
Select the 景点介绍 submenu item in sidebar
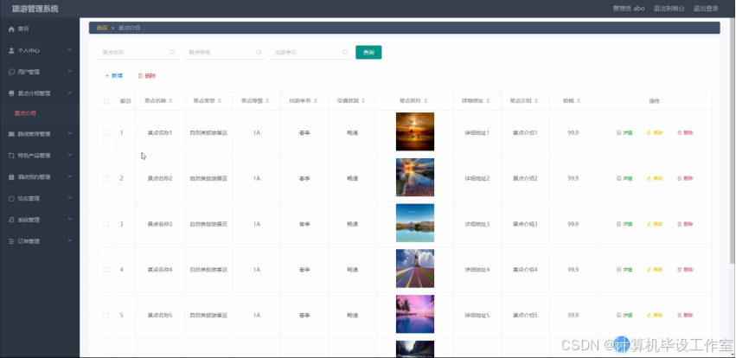click(x=25, y=113)
